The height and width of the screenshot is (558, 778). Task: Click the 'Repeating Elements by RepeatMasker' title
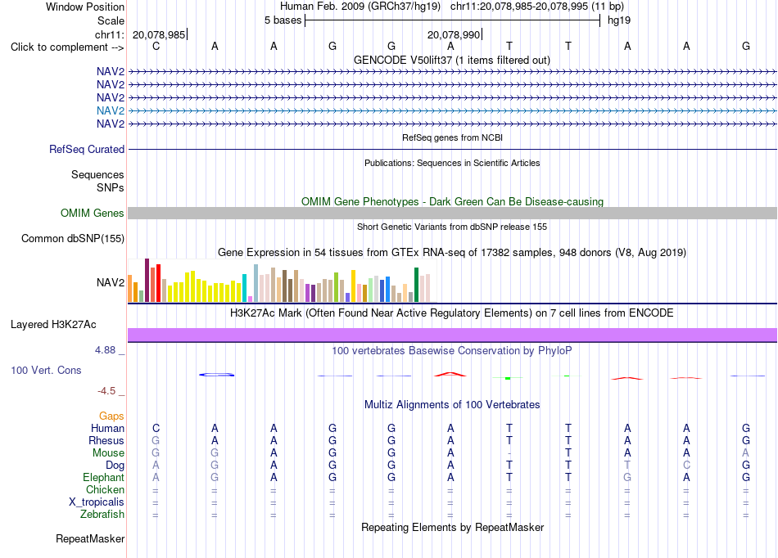click(x=452, y=527)
